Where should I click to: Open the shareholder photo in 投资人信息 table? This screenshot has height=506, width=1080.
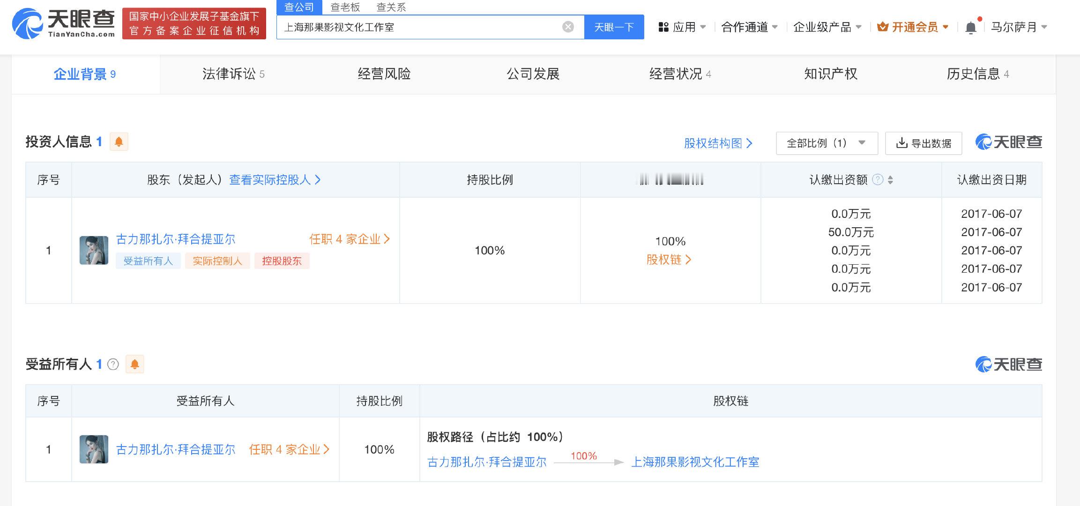point(94,250)
